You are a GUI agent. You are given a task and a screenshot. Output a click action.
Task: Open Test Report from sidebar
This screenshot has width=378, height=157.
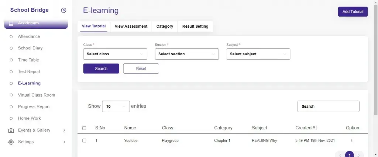pos(29,72)
